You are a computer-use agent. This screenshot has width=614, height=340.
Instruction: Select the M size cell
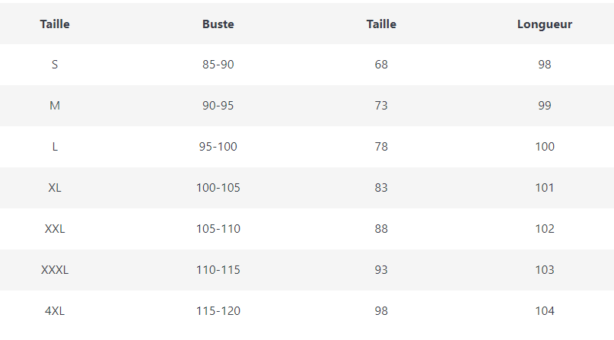55,106
